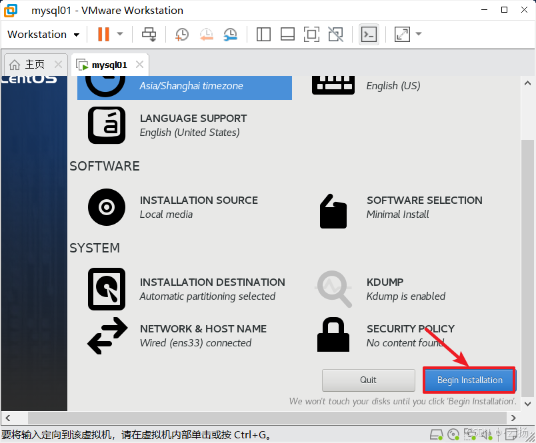Viewport: 536px width, 443px height.
Task: Click the Kdump magnifier icon
Action: (333, 289)
